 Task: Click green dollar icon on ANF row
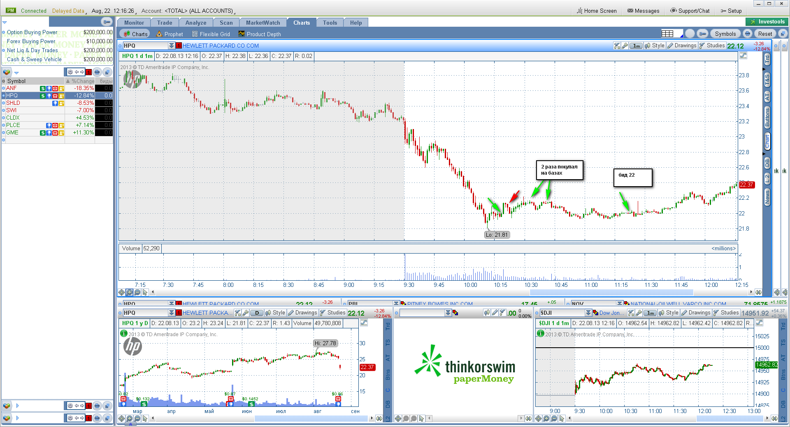[x=42, y=88]
